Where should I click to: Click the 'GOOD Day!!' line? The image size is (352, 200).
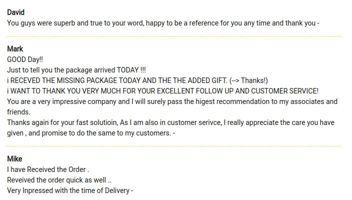25,59
